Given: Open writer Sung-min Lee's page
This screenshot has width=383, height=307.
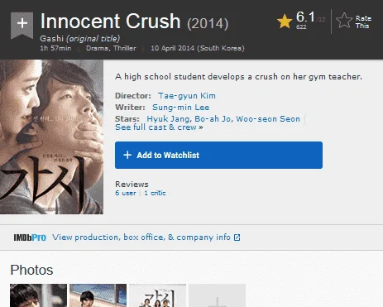Looking at the screenshot, I should click(181, 108).
